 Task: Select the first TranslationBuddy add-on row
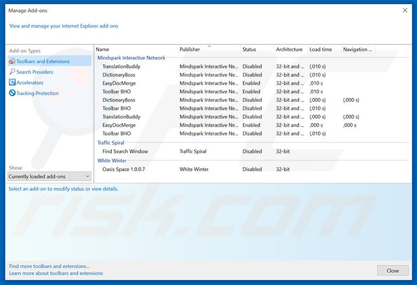[252, 66]
